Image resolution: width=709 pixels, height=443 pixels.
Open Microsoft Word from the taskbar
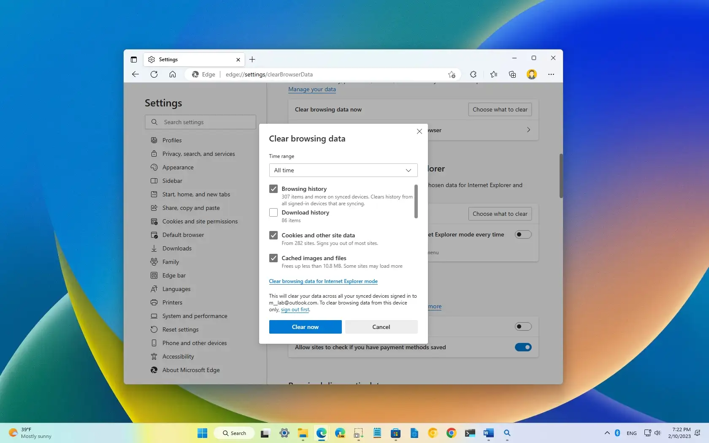tap(489, 433)
